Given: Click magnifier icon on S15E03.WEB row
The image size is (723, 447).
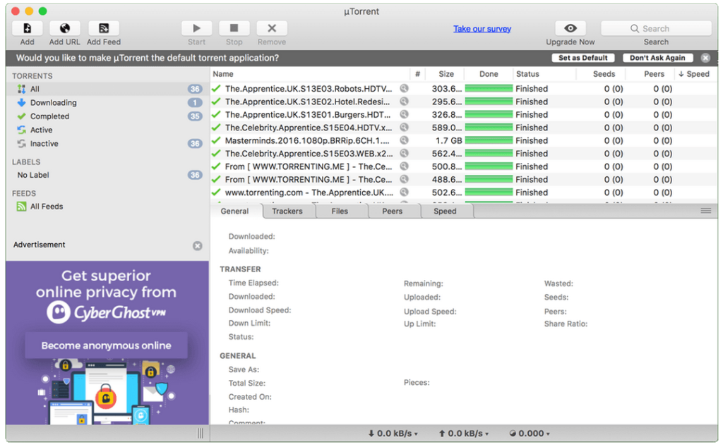Looking at the screenshot, I should [x=404, y=153].
